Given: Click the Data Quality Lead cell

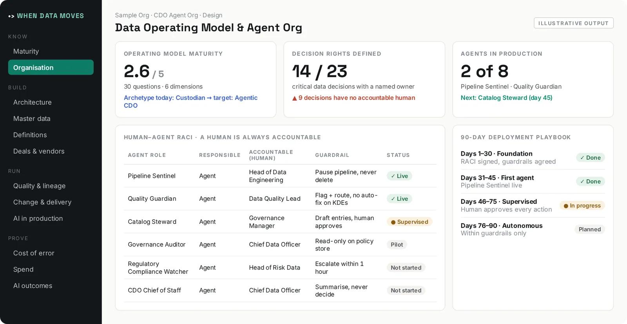Looking at the screenshot, I should (275, 199).
